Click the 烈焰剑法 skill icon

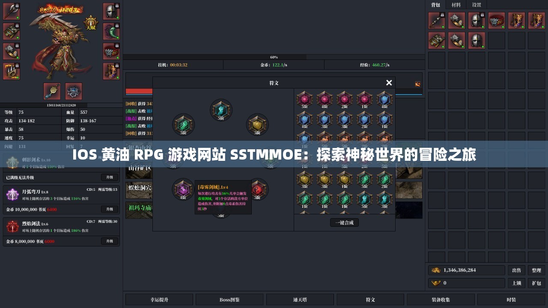tap(12, 227)
